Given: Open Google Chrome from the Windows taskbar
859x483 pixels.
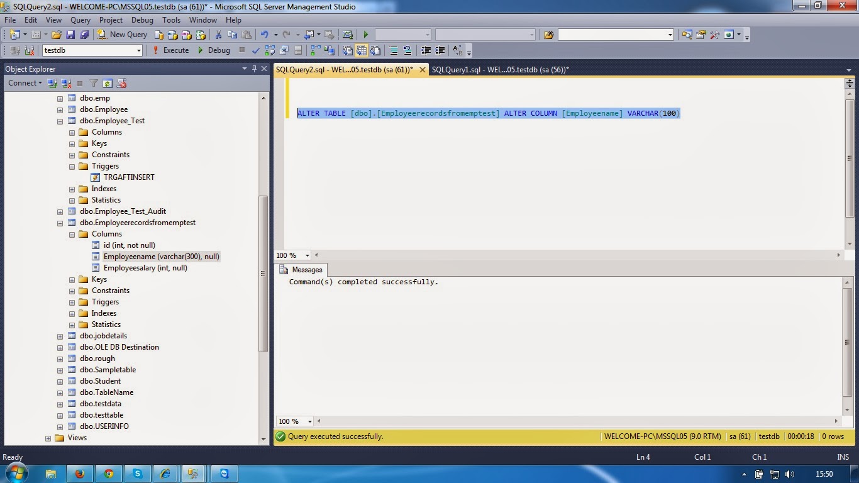Looking at the screenshot, I should pos(109,474).
